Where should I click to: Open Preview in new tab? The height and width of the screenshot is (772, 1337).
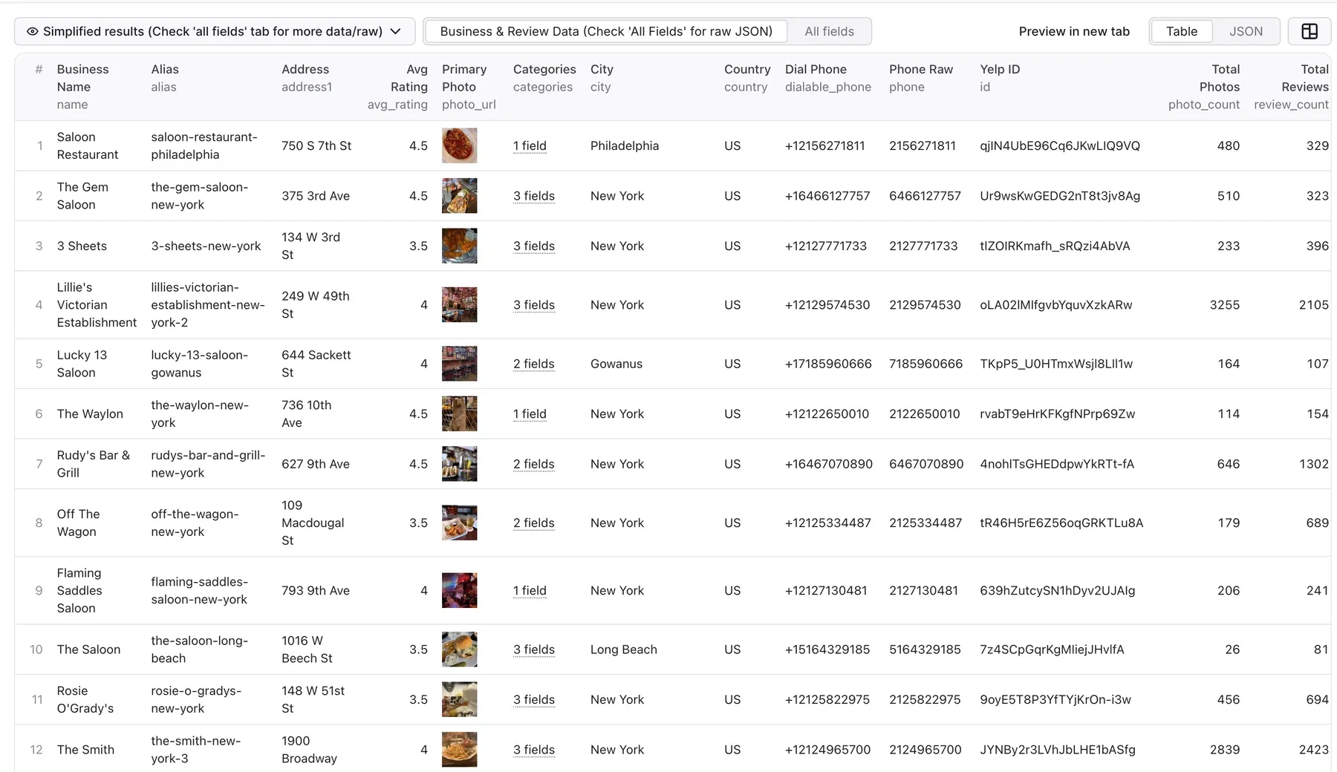coord(1074,31)
